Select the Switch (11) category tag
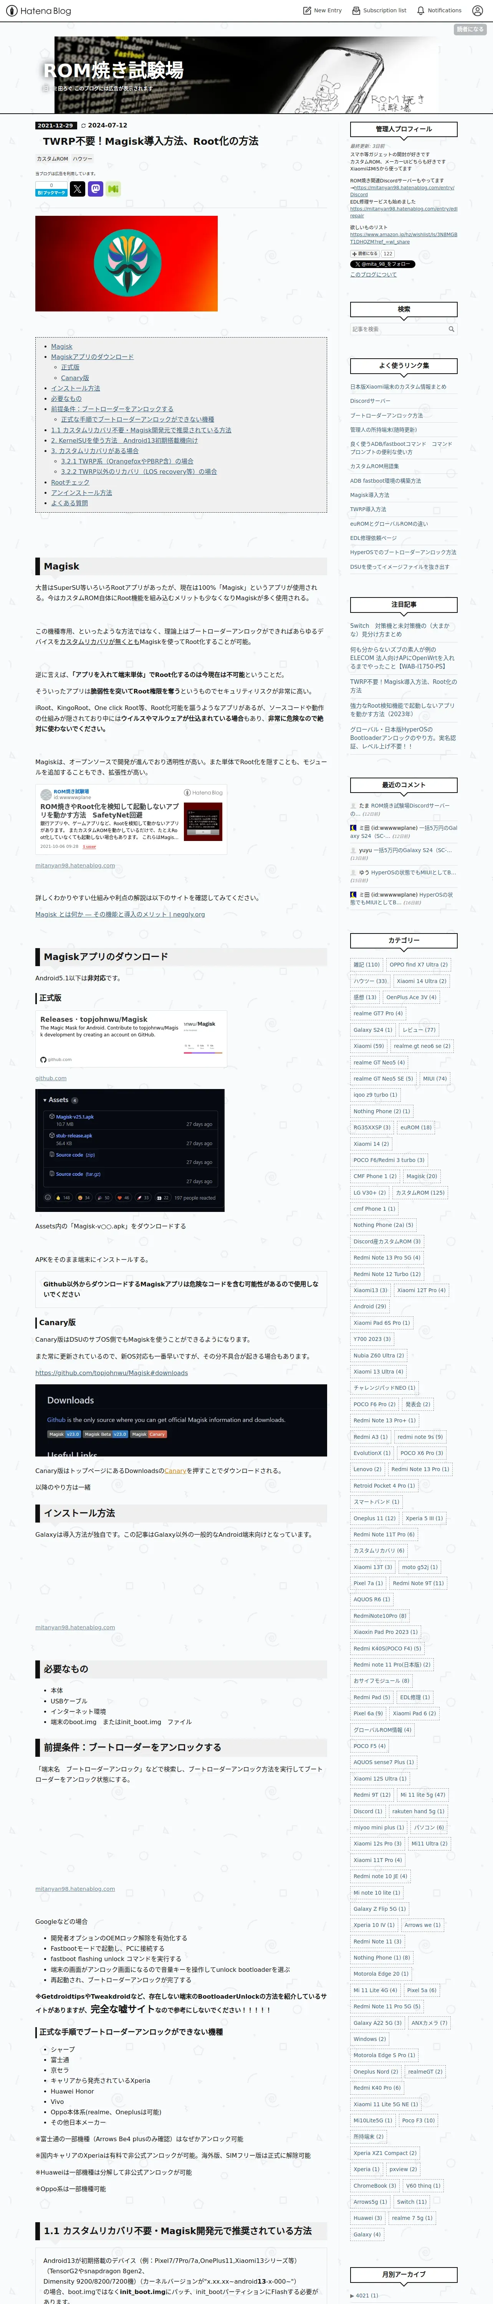 412,2201
